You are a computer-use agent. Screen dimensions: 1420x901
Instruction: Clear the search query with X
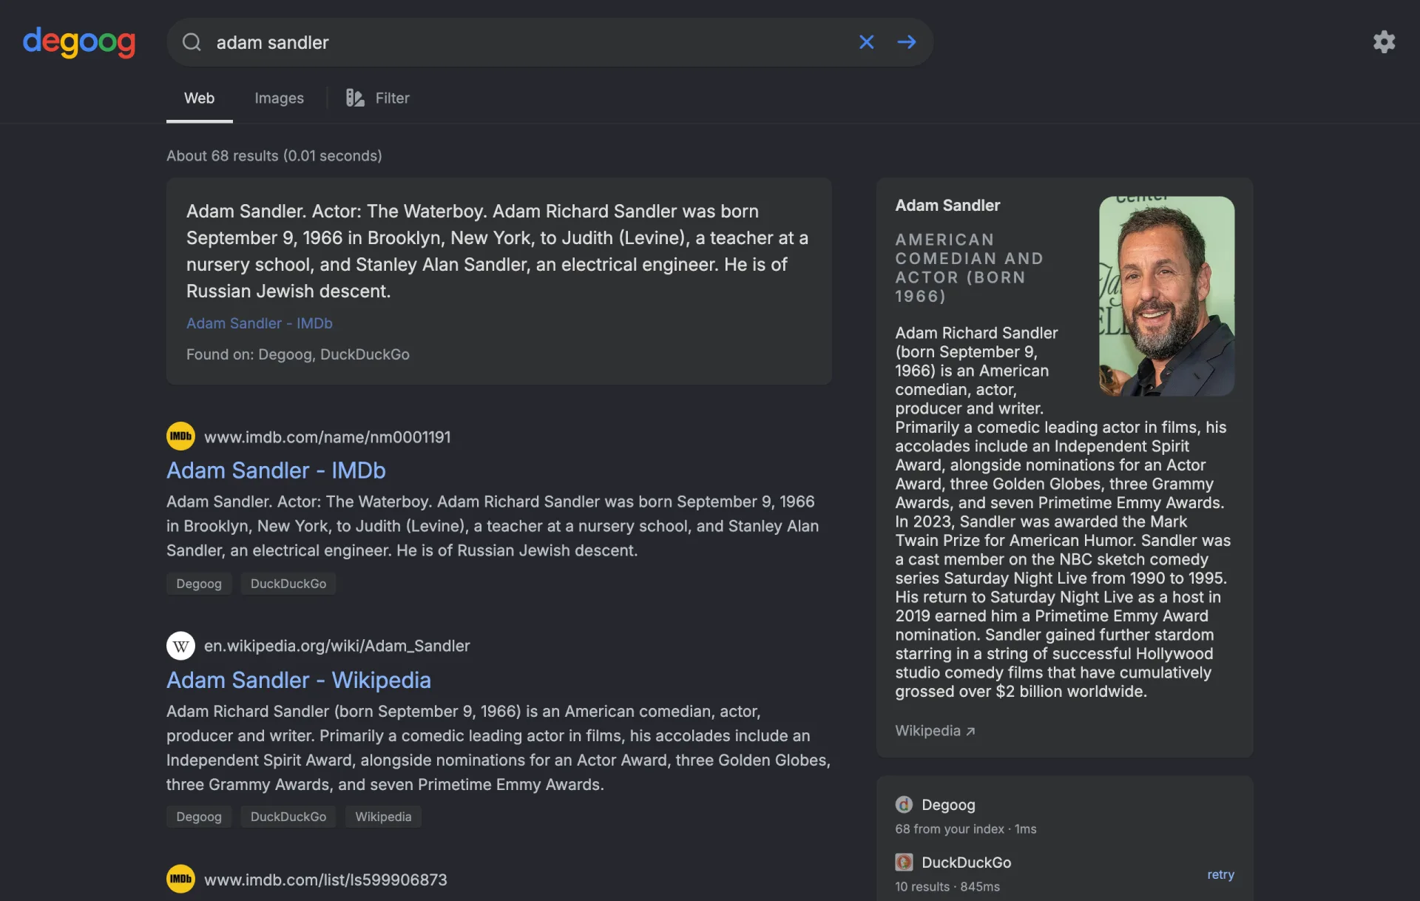867,42
